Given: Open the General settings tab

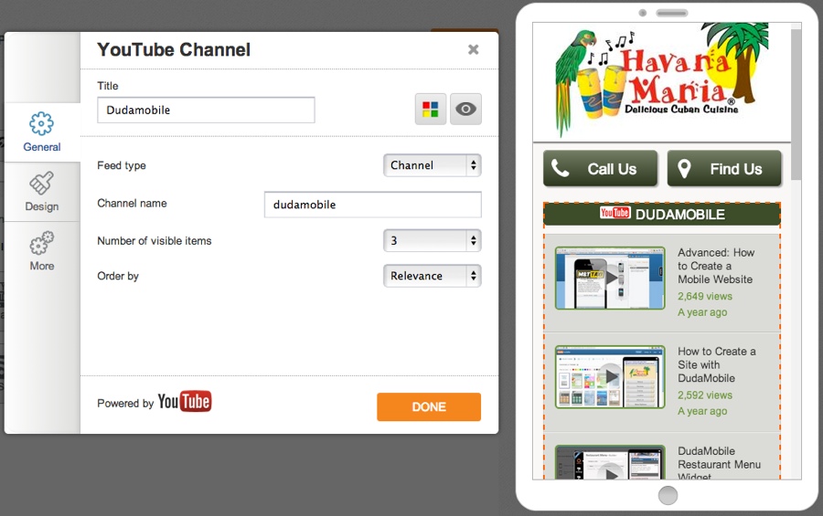Looking at the screenshot, I should coord(42,132).
